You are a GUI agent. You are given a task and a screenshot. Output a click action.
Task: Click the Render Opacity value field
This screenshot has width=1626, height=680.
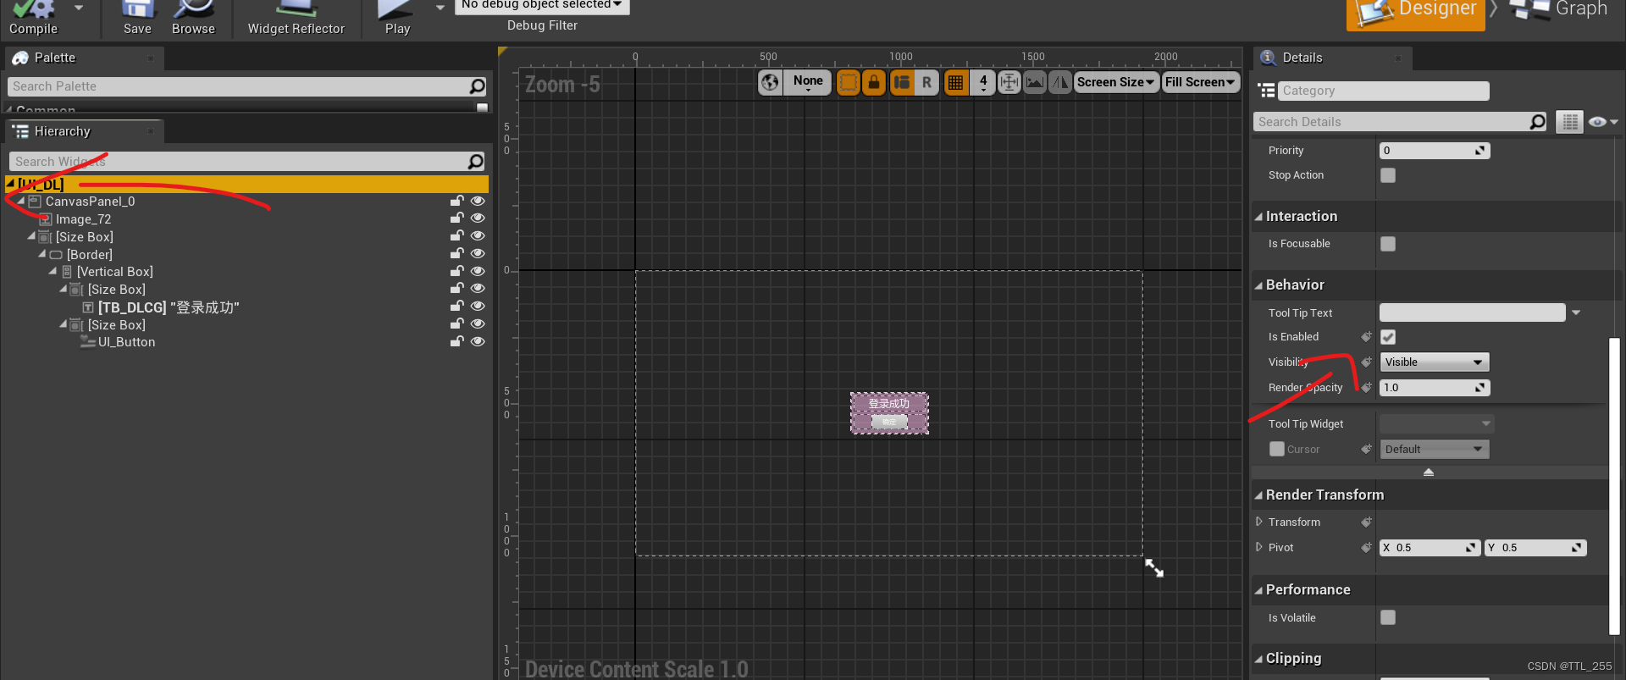click(1435, 388)
